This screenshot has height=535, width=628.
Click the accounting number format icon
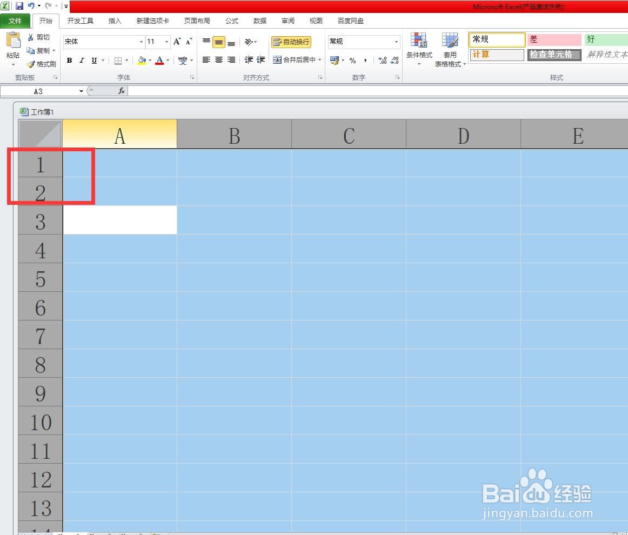[335, 60]
